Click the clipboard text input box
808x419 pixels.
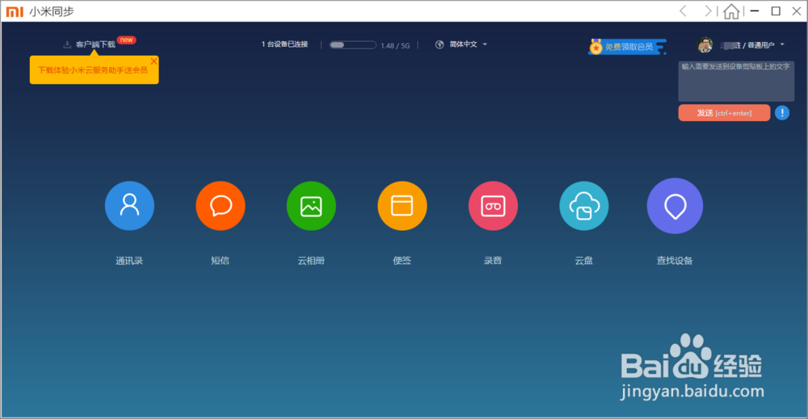pyautogui.click(x=736, y=82)
